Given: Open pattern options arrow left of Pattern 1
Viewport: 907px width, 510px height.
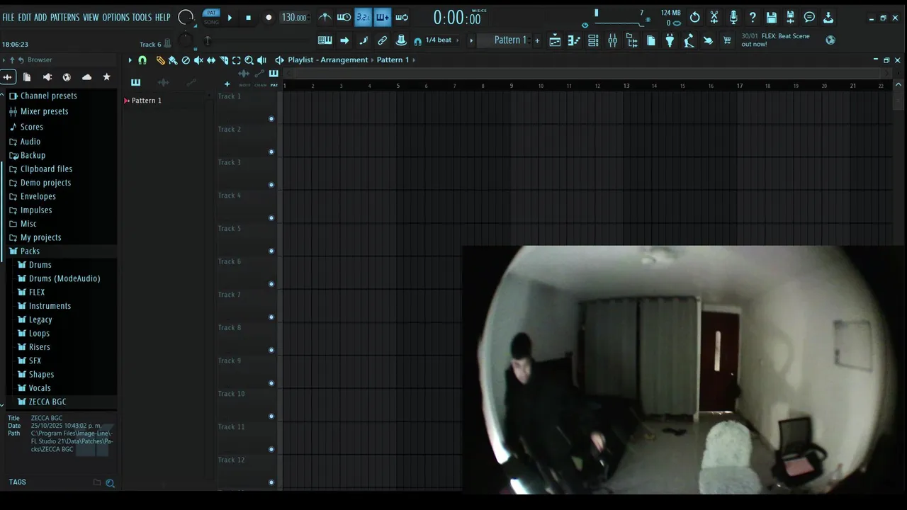Looking at the screenshot, I should 471,40.
